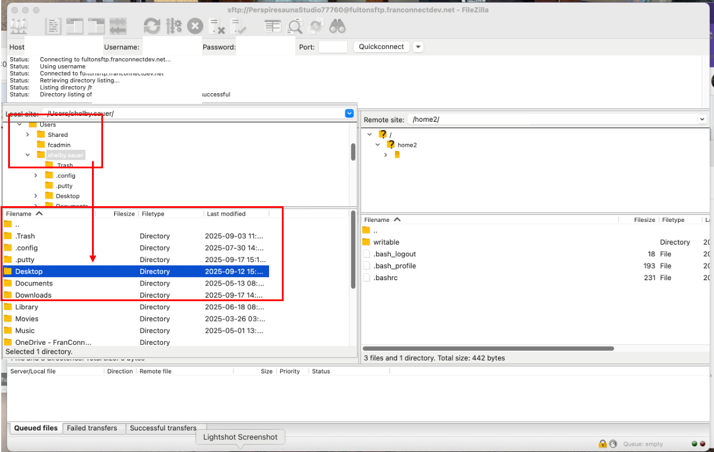
Task: Click the Quickconnect button
Action: 381,47
